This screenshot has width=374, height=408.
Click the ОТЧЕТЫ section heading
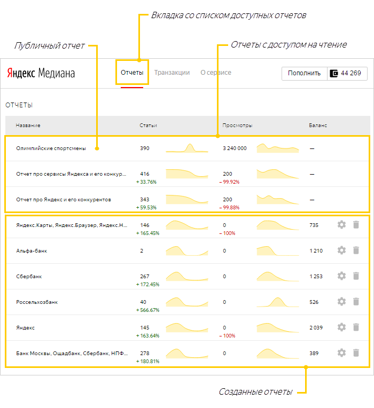coord(19,105)
